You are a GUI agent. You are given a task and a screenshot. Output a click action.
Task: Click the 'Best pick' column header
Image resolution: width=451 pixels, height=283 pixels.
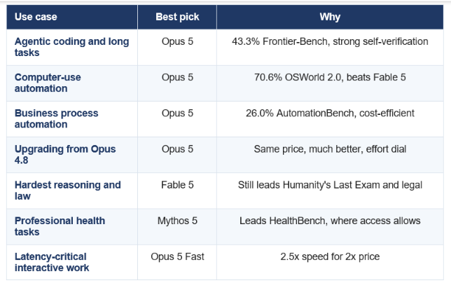coord(177,17)
